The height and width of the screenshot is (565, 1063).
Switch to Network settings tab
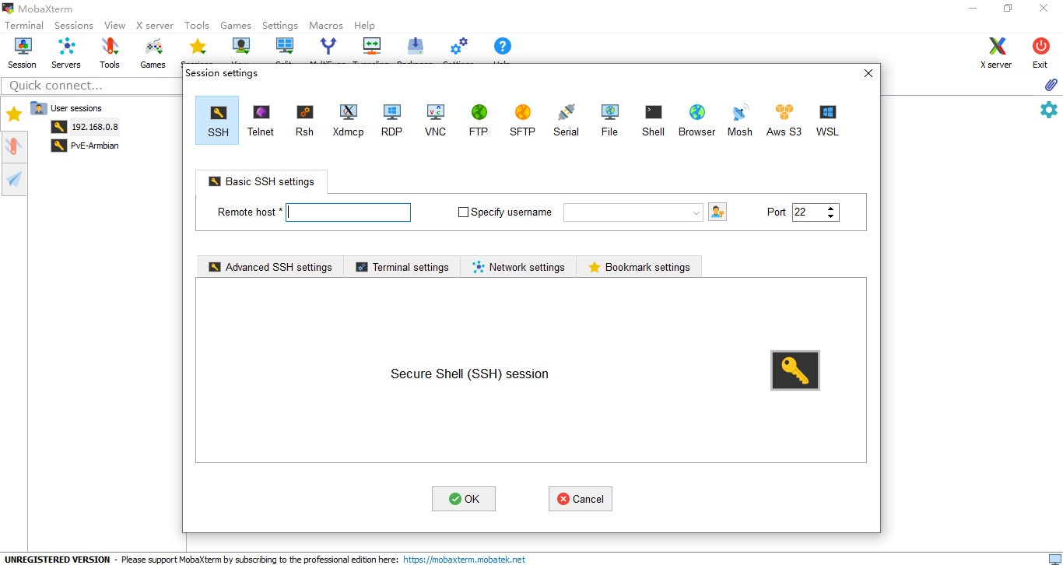point(518,267)
